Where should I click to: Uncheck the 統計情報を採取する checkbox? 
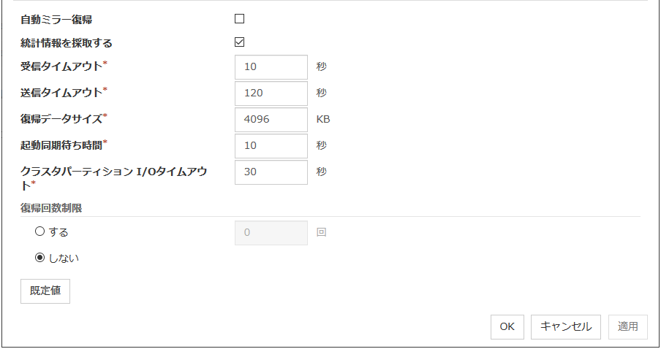(x=239, y=42)
